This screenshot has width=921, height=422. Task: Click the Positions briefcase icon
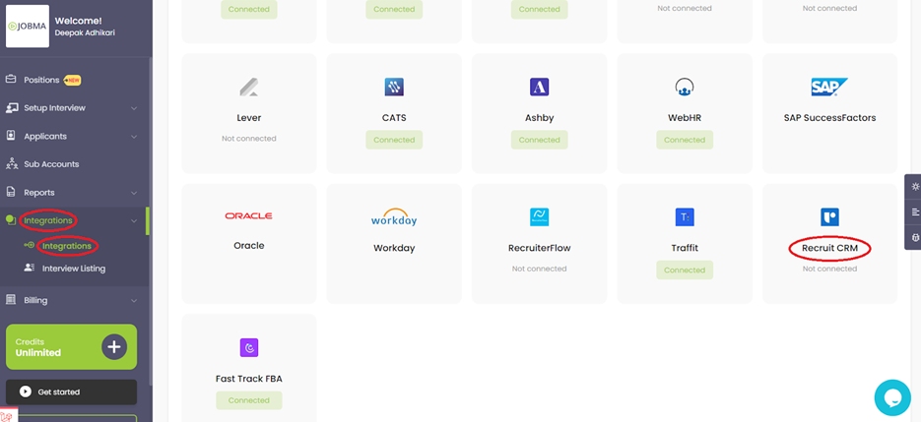tap(11, 80)
